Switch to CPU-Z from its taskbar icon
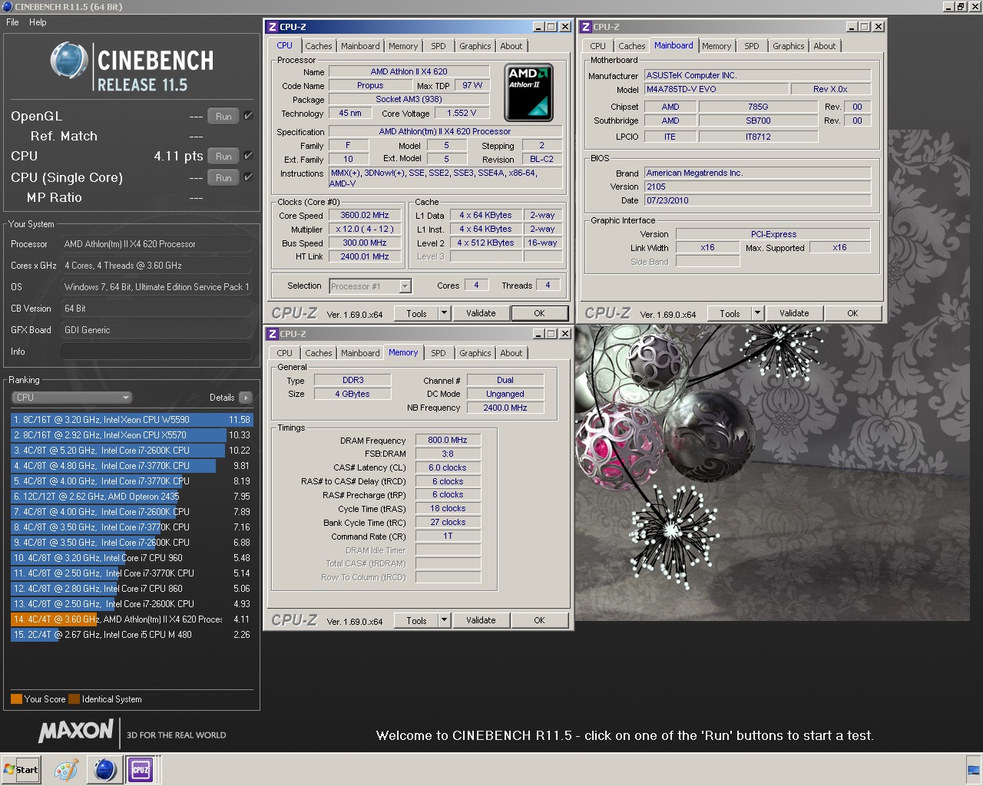This screenshot has height=786, width=983. pos(141,769)
